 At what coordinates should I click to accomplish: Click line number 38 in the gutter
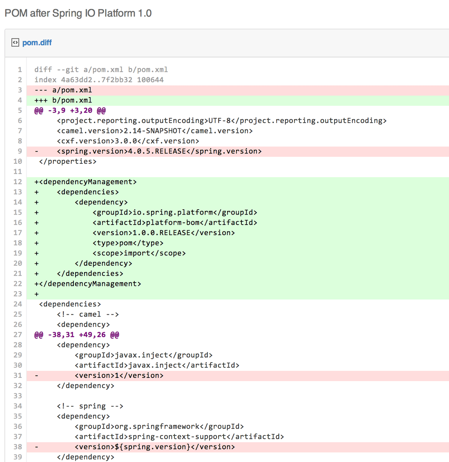(x=18, y=447)
